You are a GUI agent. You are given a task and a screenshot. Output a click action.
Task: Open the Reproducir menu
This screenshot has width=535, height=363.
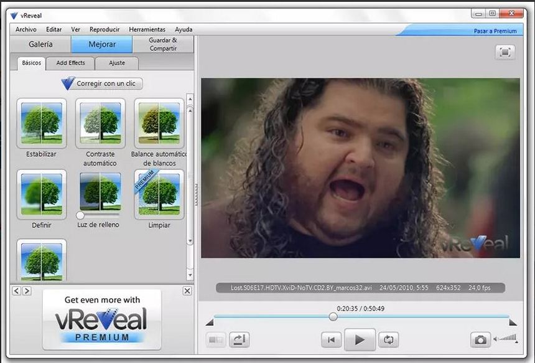pyautogui.click(x=105, y=29)
